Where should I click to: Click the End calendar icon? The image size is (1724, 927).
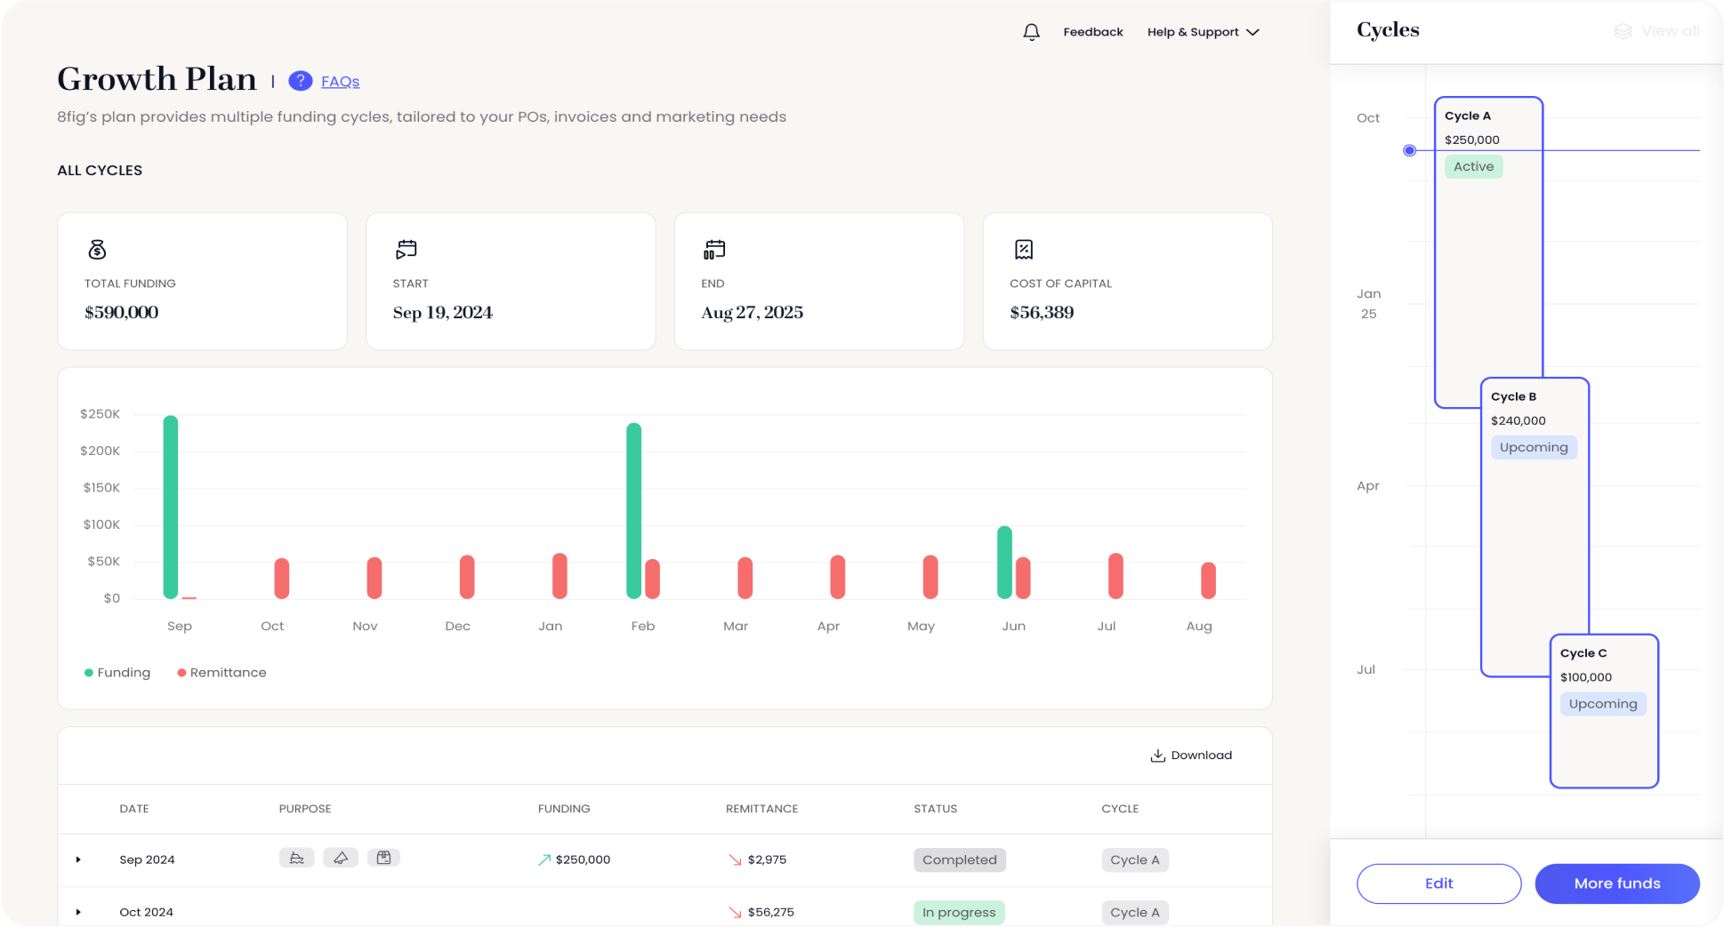point(714,250)
